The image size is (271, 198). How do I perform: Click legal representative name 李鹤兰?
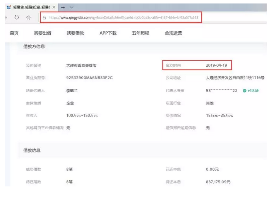tap(72, 91)
